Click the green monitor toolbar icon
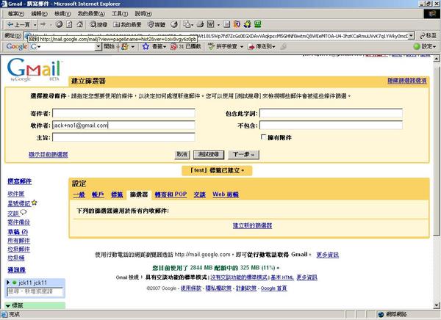 tap(258, 24)
